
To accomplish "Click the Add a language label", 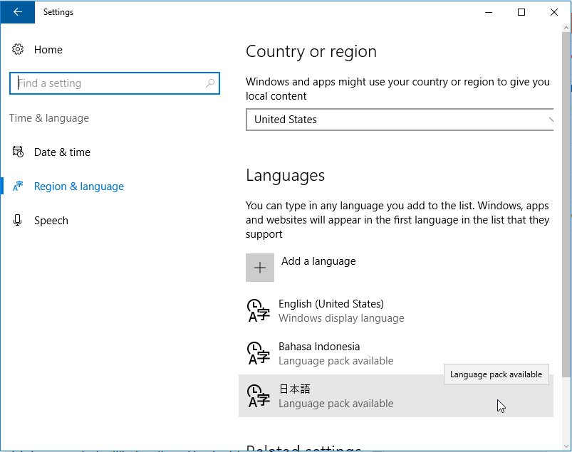I will tap(318, 261).
